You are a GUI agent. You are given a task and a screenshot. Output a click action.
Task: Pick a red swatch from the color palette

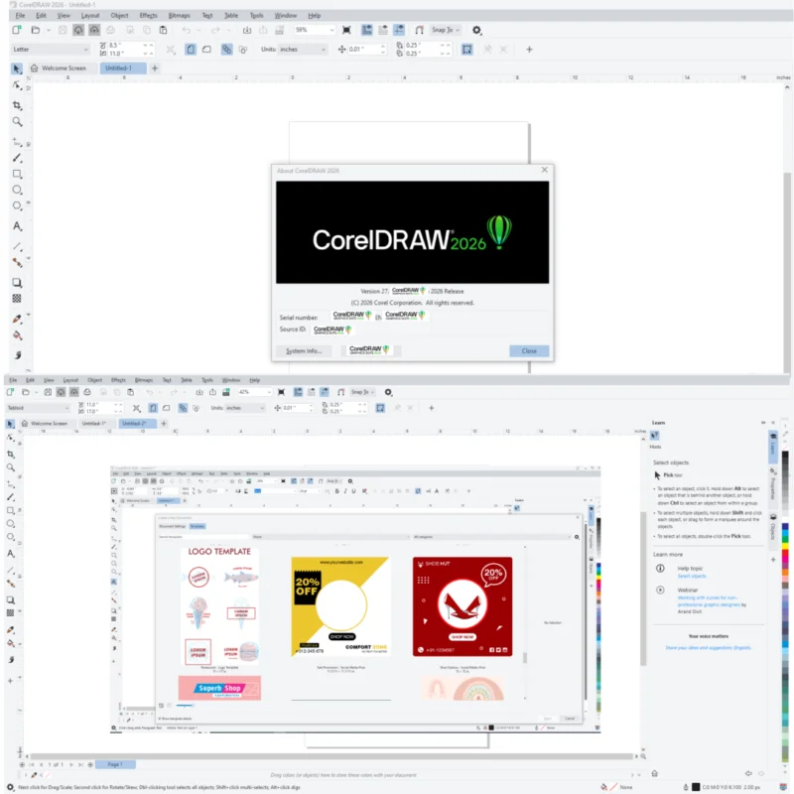783,556
